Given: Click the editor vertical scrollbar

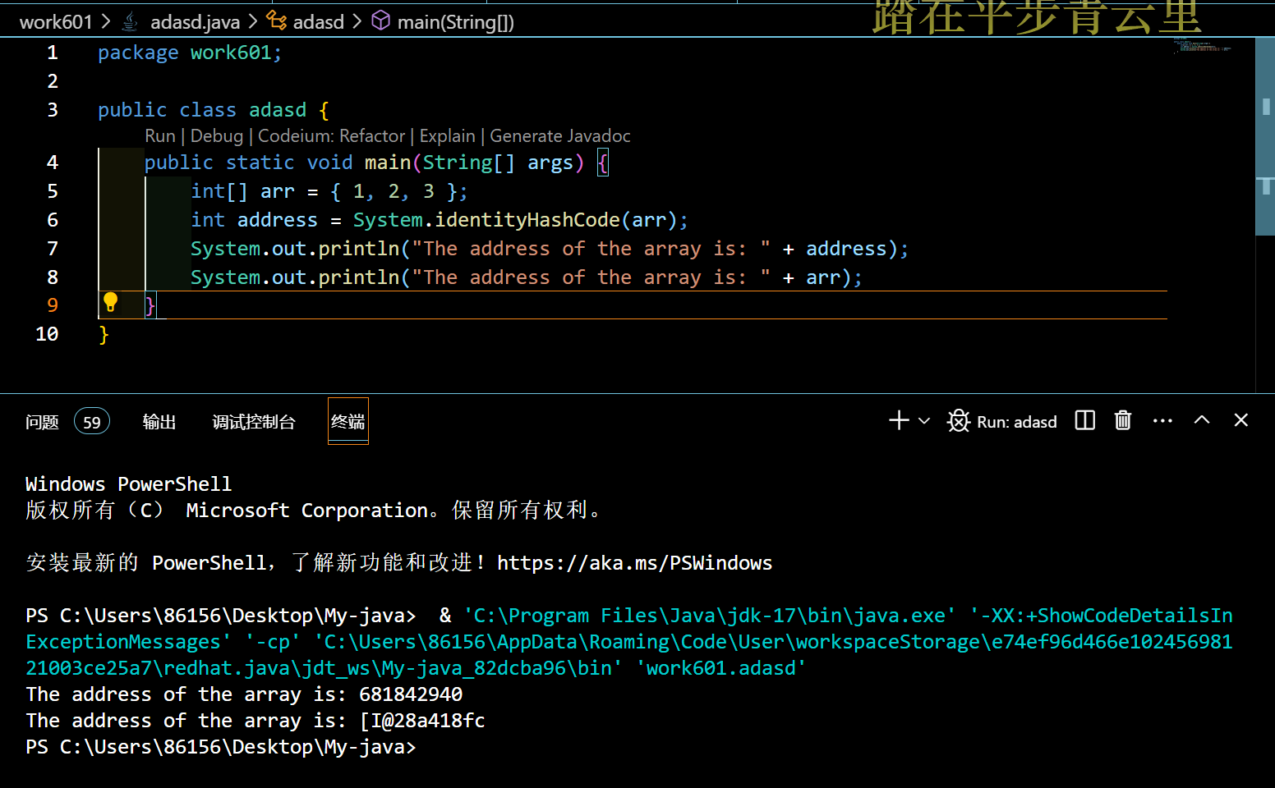Looking at the screenshot, I should [1265, 136].
